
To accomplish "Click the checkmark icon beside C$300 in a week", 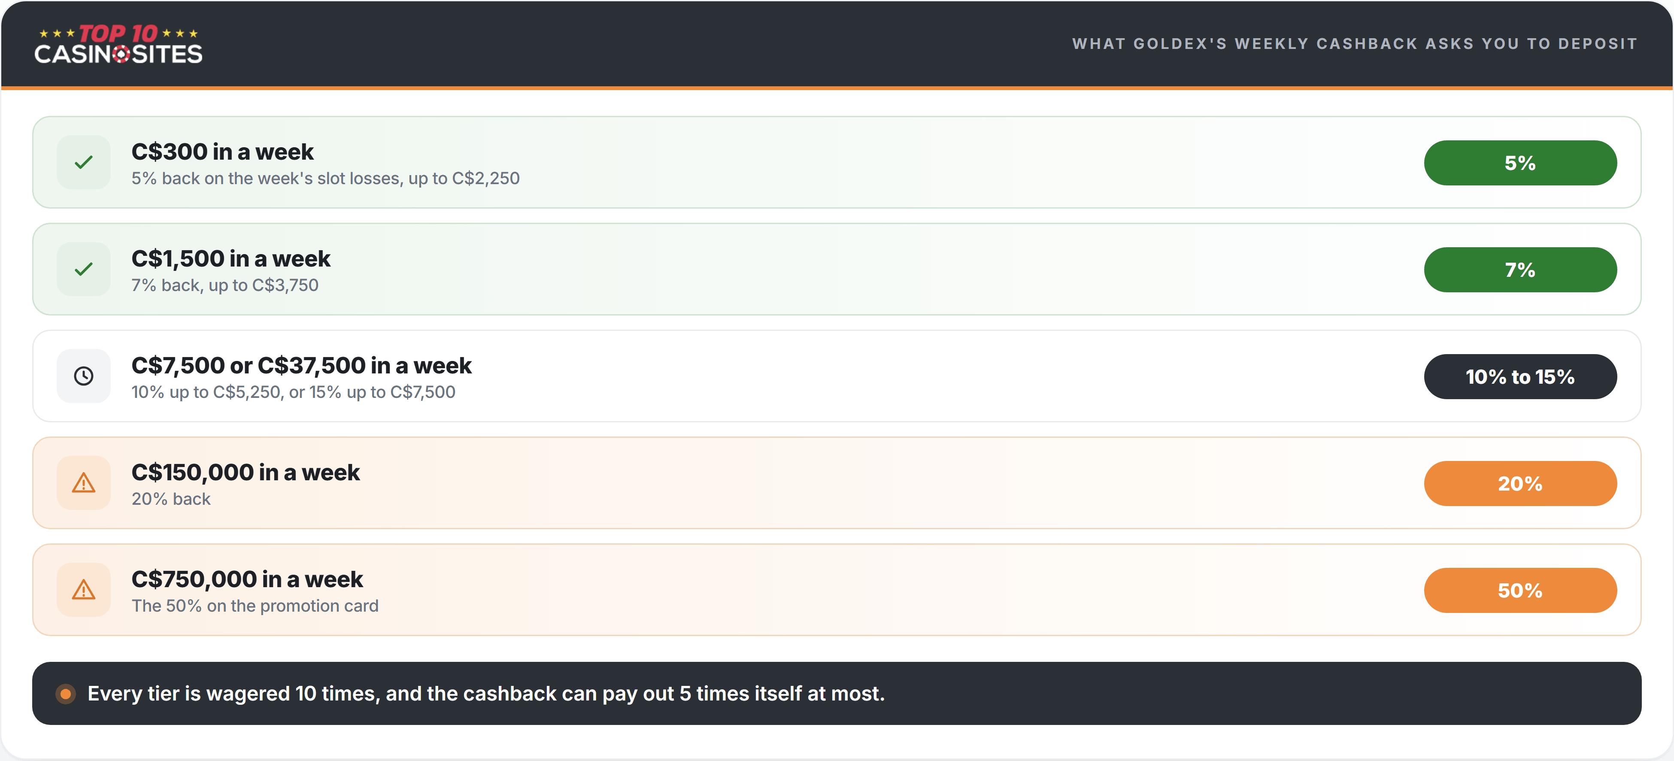I will pyautogui.click(x=84, y=163).
